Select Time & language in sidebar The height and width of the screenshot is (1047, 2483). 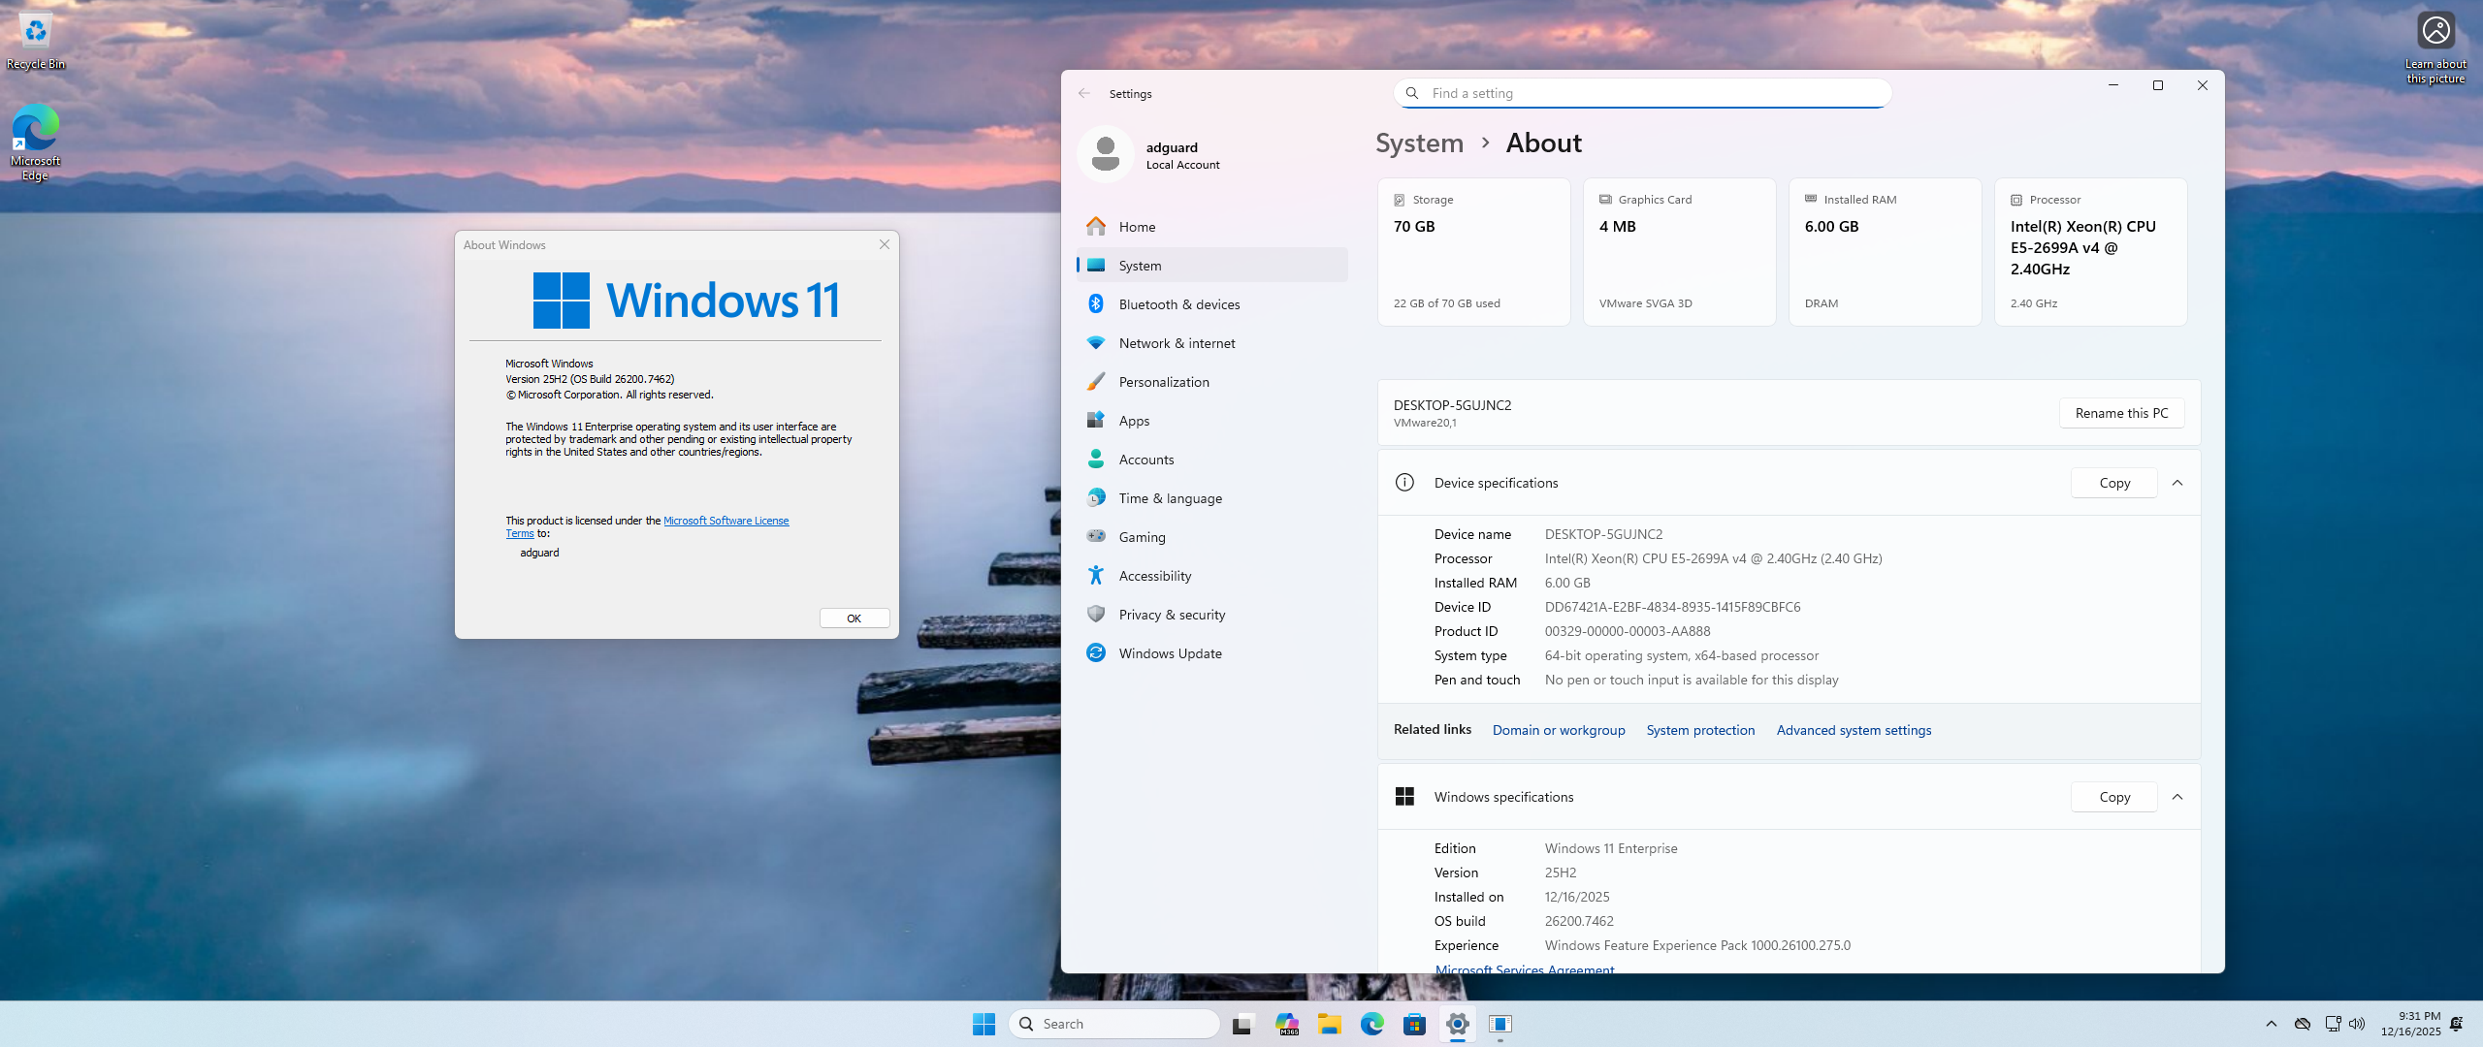1170,498
